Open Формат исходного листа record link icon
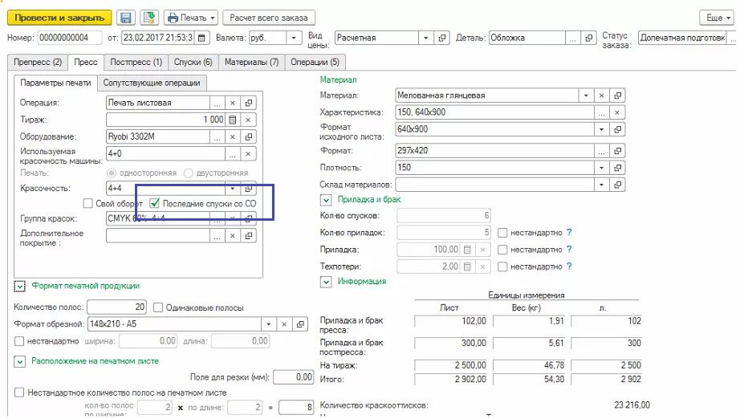 [x=617, y=129]
